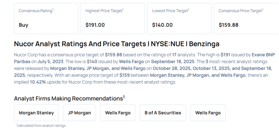The height and width of the screenshot is (128, 279).
Task: Click the 'calculated from analyst ratings' footnote
Action: tap(41, 126)
